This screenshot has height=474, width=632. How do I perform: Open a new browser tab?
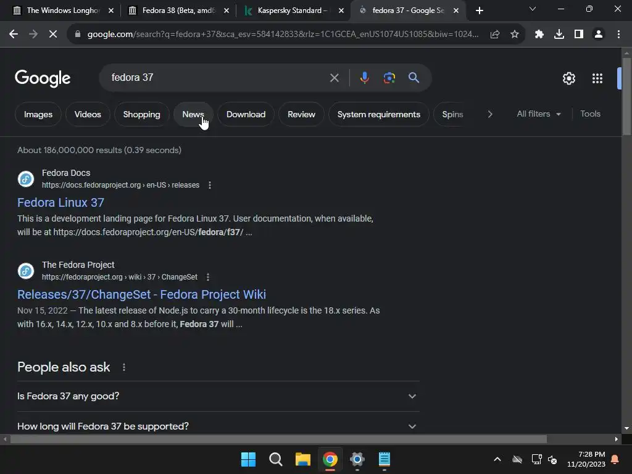pos(479,10)
